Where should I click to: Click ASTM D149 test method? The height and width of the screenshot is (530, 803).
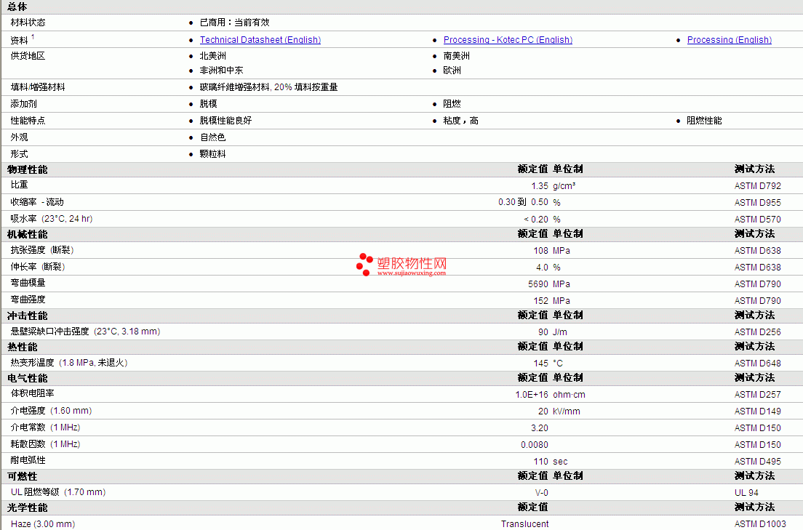[757, 411]
